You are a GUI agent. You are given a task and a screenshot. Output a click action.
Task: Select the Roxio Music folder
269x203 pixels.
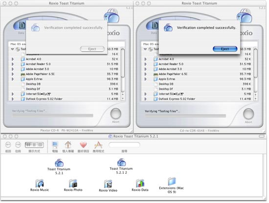click(40, 183)
